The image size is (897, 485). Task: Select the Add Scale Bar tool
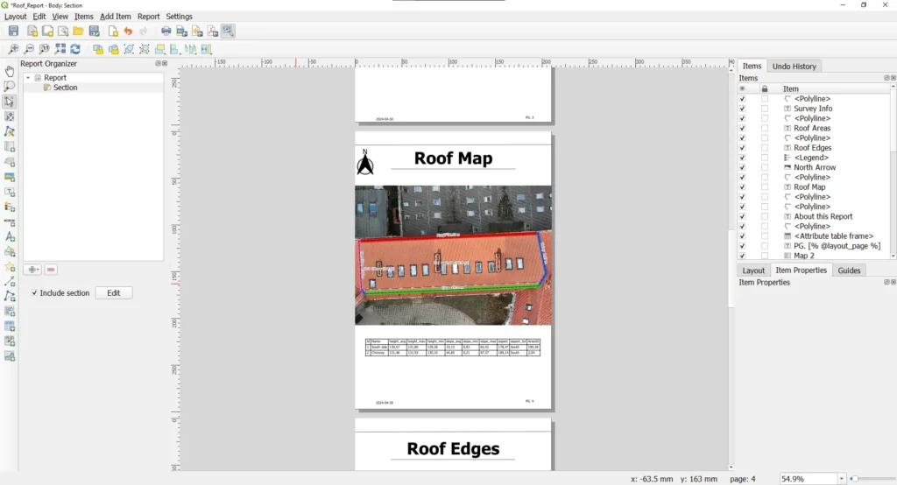[9, 221]
